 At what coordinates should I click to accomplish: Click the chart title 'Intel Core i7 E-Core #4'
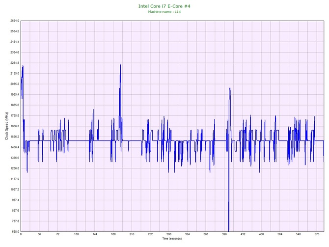point(164,6)
